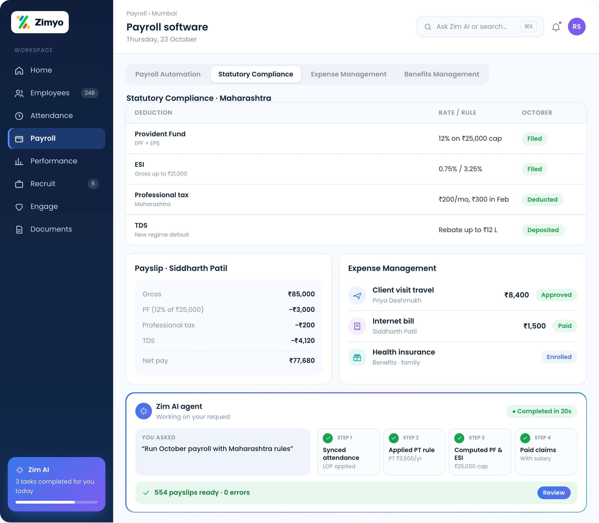Open Recruit in the sidebar
The image size is (599, 523).
point(56,184)
